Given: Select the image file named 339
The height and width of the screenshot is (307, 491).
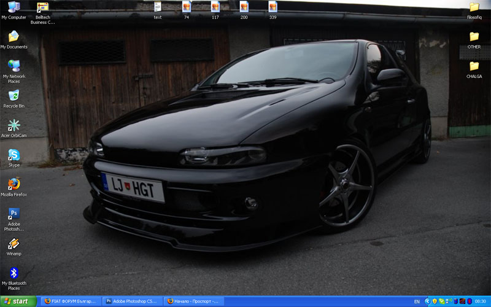Looking at the screenshot, I should click(x=273, y=7).
